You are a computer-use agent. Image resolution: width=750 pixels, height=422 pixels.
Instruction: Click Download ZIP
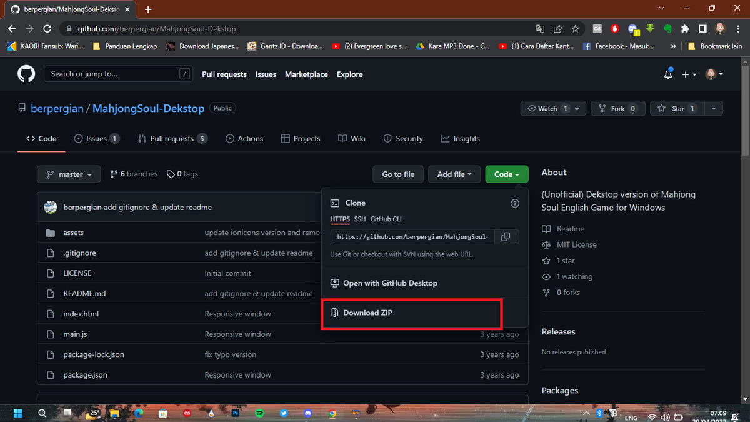coord(367,313)
